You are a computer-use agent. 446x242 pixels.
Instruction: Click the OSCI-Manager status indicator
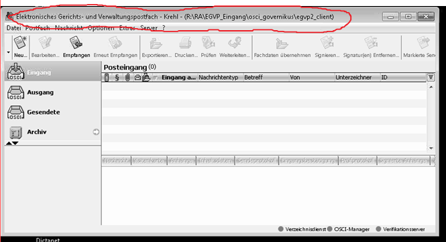coord(349,229)
